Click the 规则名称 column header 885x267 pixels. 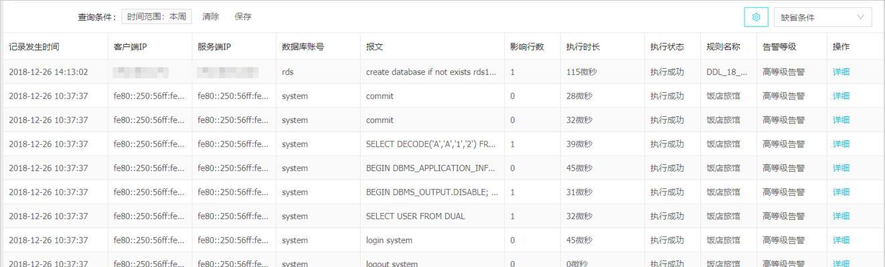coord(724,47)
